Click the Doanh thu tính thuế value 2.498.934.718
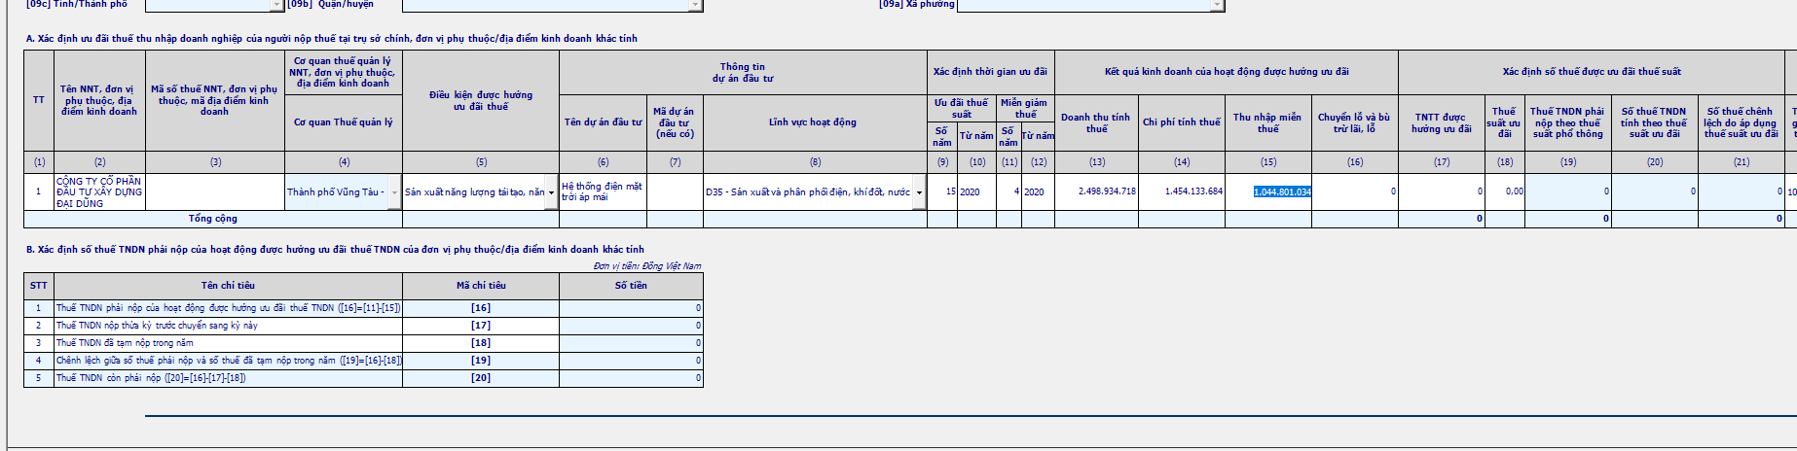The image size is (1797, 451). (x=1096, y=192)
